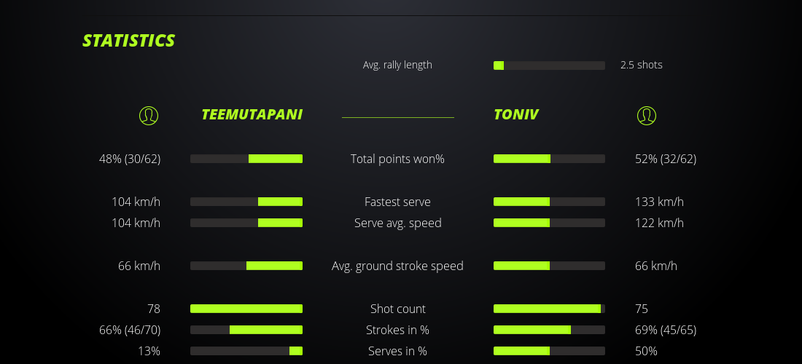Open the TONIV player name link
The height and width of the screenshot is (364, 802).
click(x=516, y=115)
